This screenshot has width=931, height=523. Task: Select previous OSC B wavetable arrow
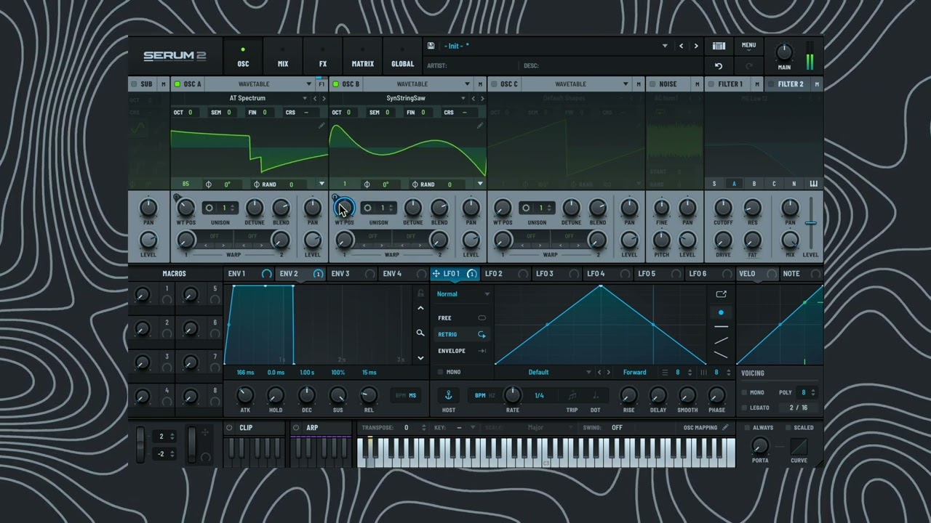tap(474, 98)
